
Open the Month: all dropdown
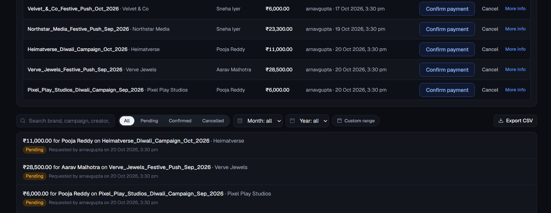258,121
